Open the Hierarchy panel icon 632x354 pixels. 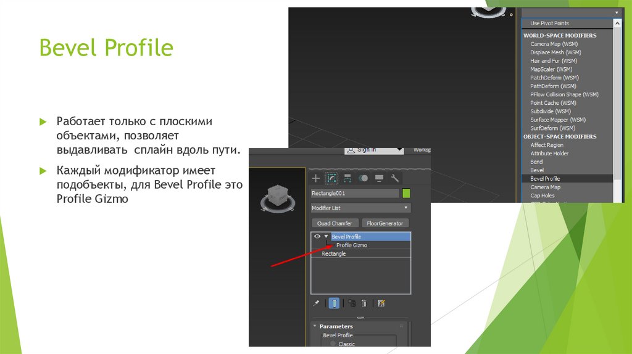347,178
